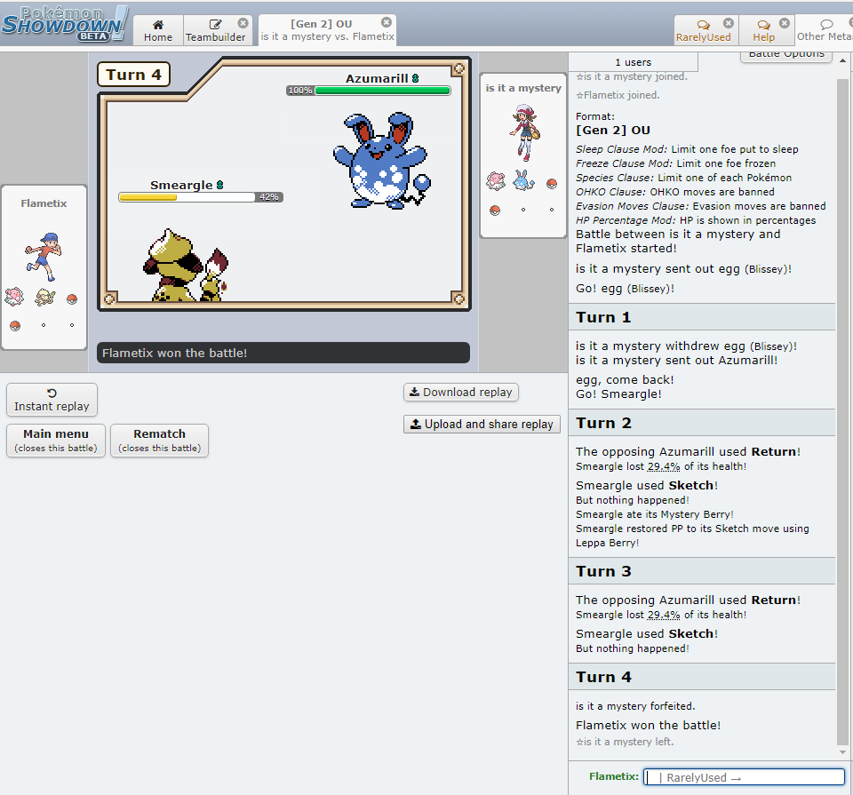Click the Home house icon
The width and height of the screenshot is (853, 795).
pyautogui.click(x=158, y=25)
